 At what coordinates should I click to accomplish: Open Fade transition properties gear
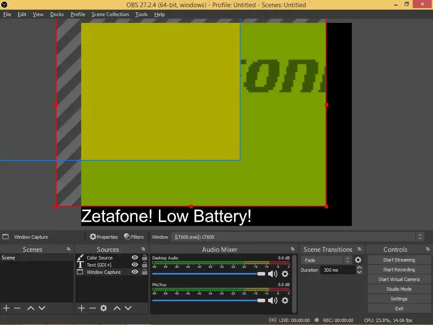tap(358, 260)
